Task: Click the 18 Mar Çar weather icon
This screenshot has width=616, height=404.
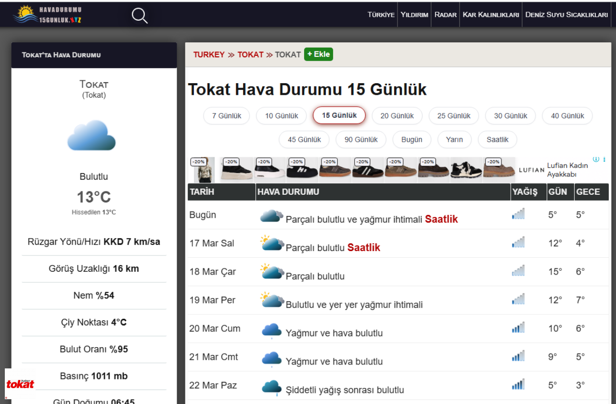Action: [271, 272]
